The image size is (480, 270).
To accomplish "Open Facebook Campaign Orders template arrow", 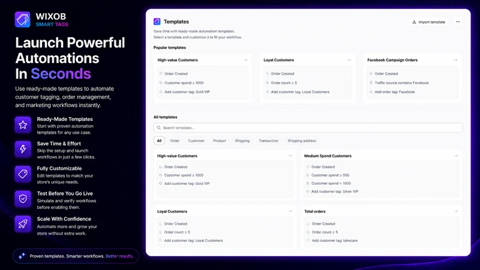I will tap(455, 60).
